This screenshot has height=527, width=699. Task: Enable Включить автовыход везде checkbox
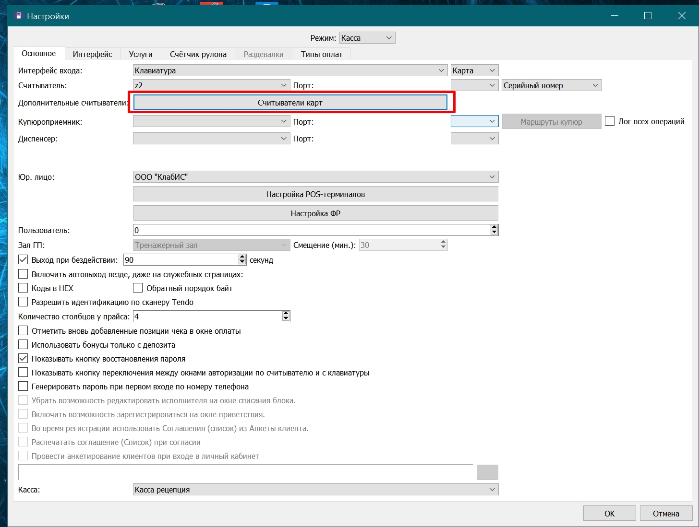click(x=23, y=274)
